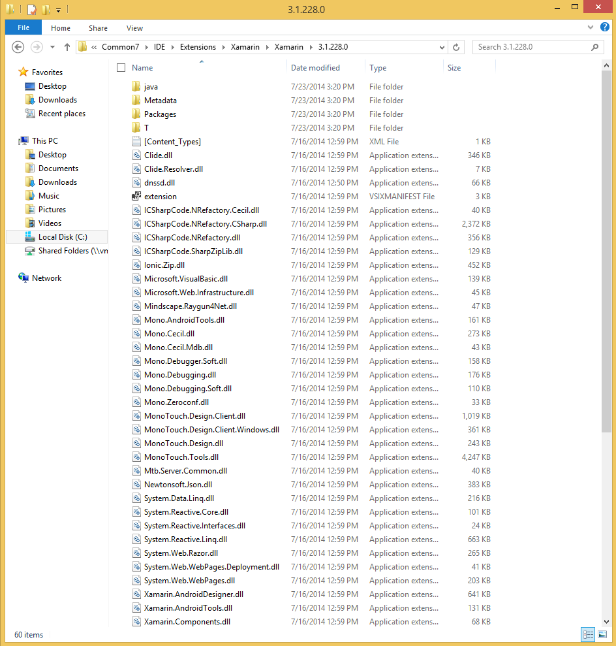This screenshot has width=616, height=646.
Task: Open Network in navigation pane
Action: pyautogui.click(x=46, y=278)
